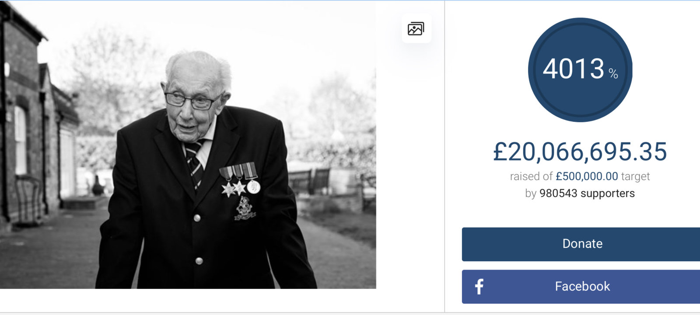This screenshot has height=315, width=700.
Task: Click the Facebook 'f' logo icon
Action: (479, 287)
